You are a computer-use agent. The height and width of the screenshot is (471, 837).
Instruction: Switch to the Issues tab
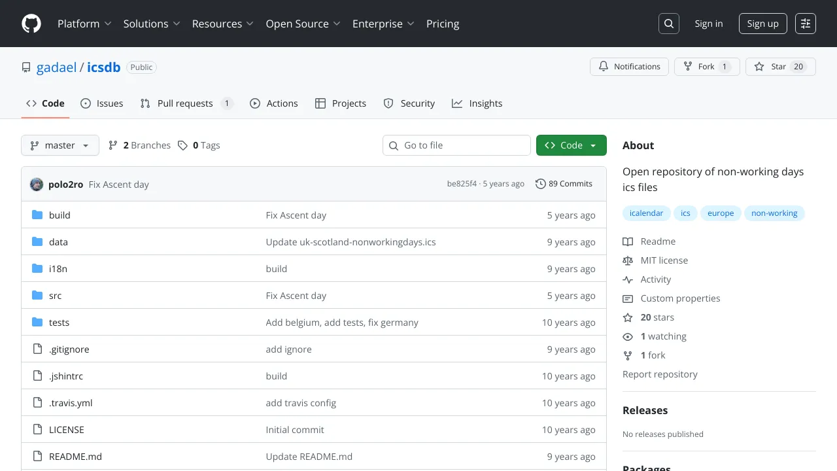[101, 103]
